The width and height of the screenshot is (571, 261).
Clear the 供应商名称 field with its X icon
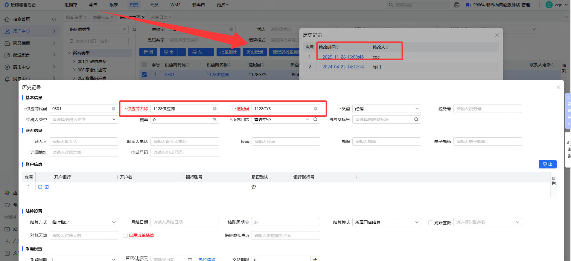215,109
